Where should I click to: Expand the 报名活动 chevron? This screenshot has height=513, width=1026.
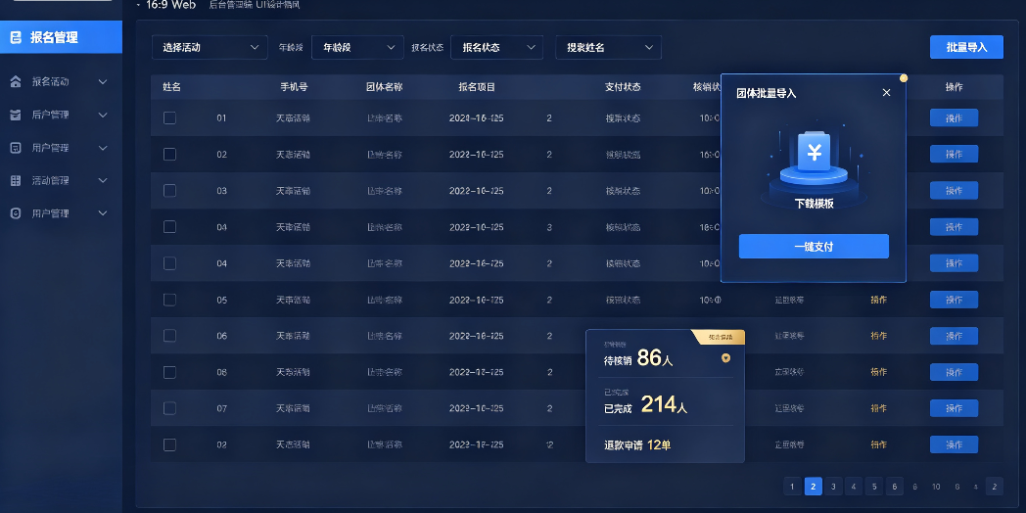tap(103, 82)
